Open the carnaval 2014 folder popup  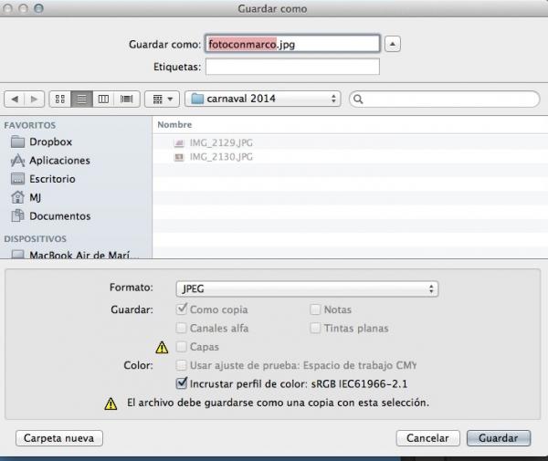[x=263, y=99]
